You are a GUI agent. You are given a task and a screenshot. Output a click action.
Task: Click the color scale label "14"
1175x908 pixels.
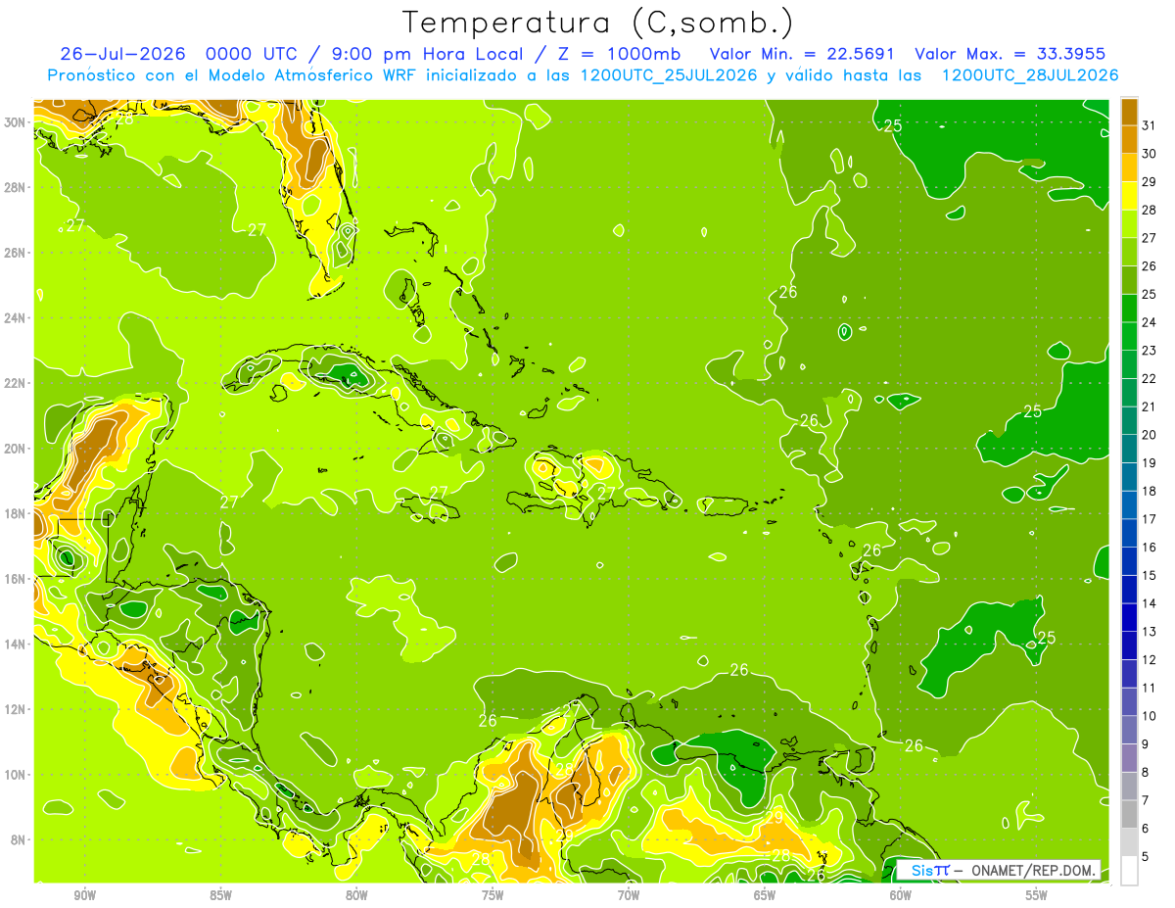(x=1150, y=603)
